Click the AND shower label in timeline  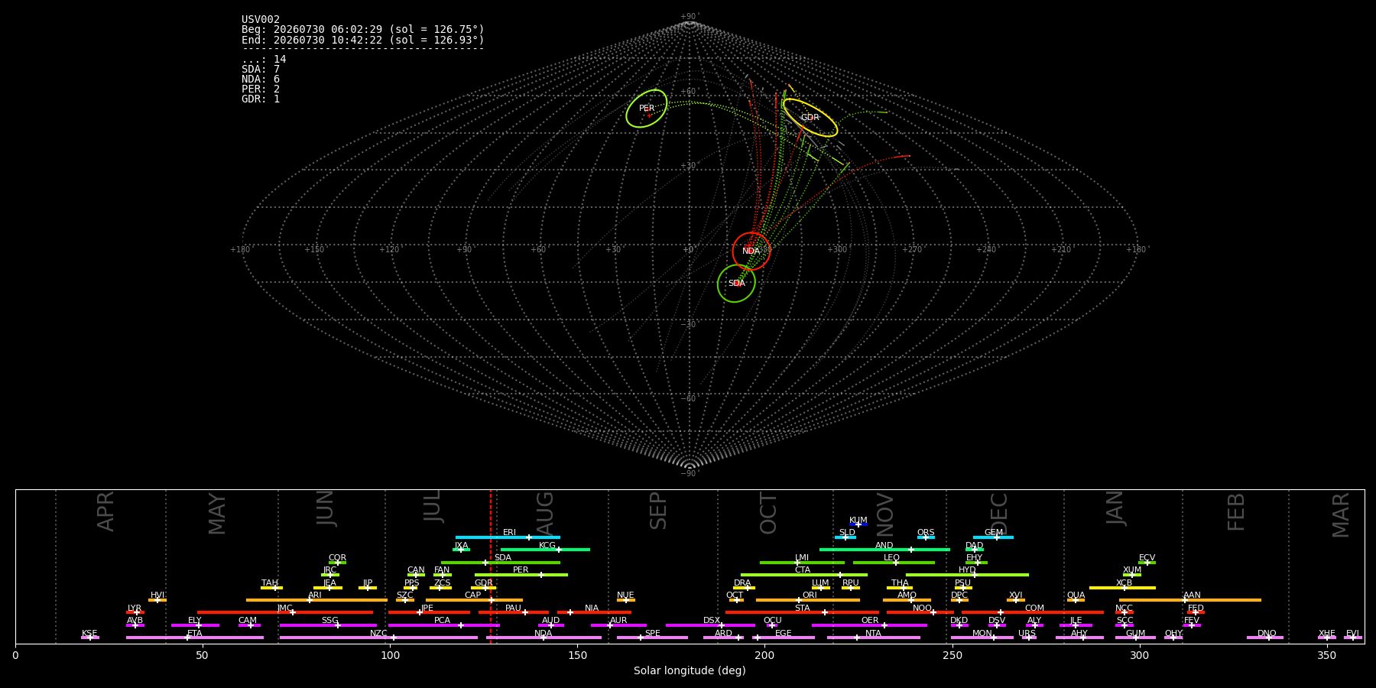pos(884,546)
